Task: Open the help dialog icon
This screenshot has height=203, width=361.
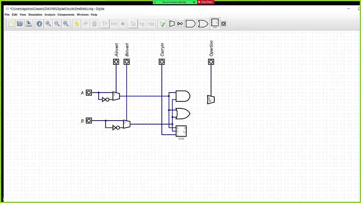Action: (39, 24)
